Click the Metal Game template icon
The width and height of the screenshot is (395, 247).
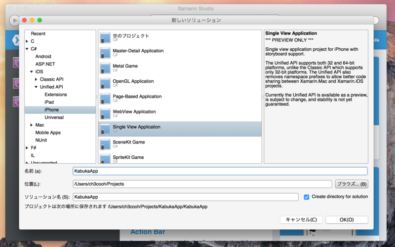point(105,68)
